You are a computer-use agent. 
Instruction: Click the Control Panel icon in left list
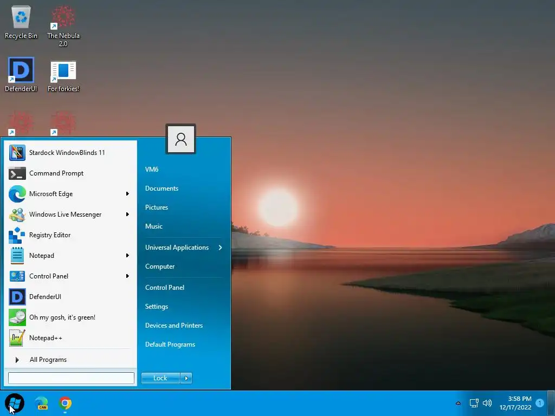point(17,276)
